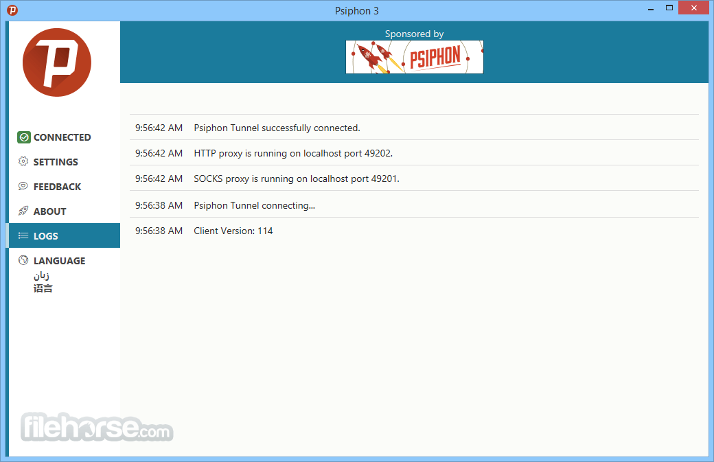The height and width of the screenshot is (462, 714).
Task: Maximize the Psiphon 3 window
Action: [669, 8]
